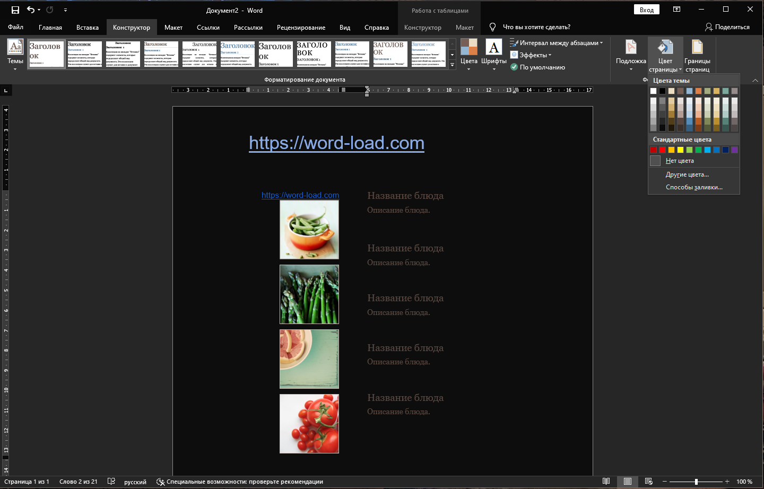The width and height of the screenshot is (764, 489).
Task: Open the Темы (Themes) gallery
Action: coord(15,55)
